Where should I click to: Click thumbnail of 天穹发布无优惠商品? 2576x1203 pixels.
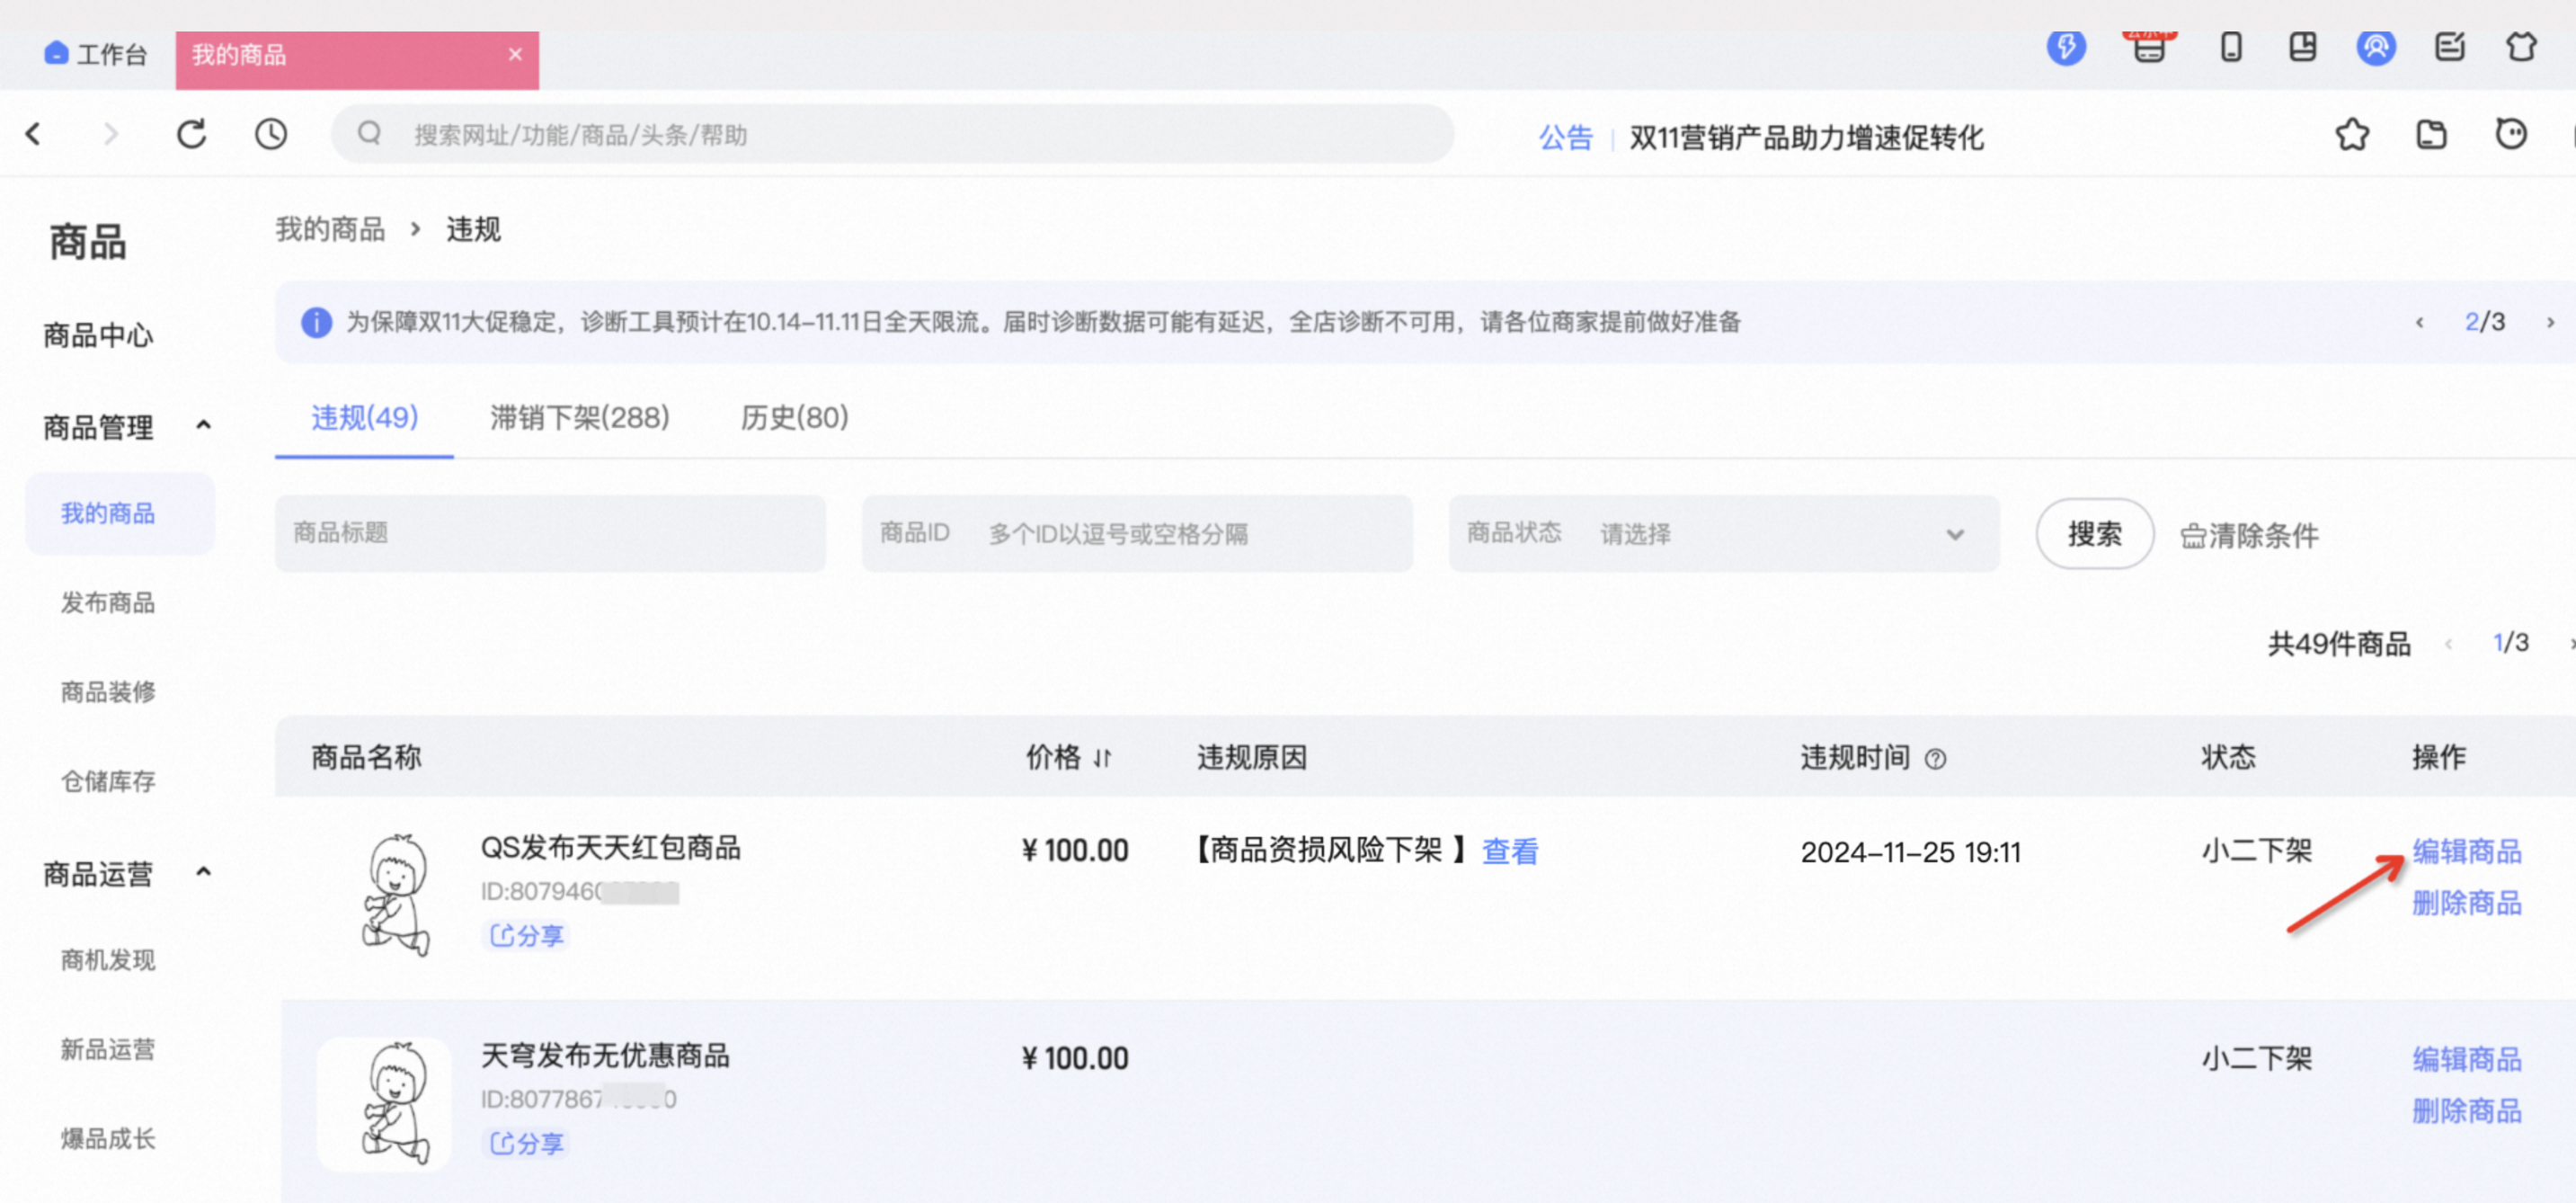(x=384, y=1103)
